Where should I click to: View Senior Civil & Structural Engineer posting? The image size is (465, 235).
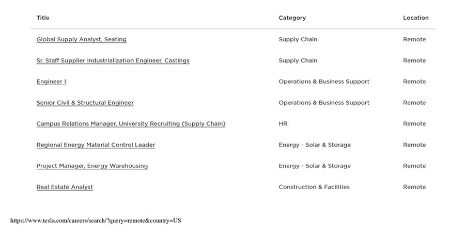click(x=85, y=103)
